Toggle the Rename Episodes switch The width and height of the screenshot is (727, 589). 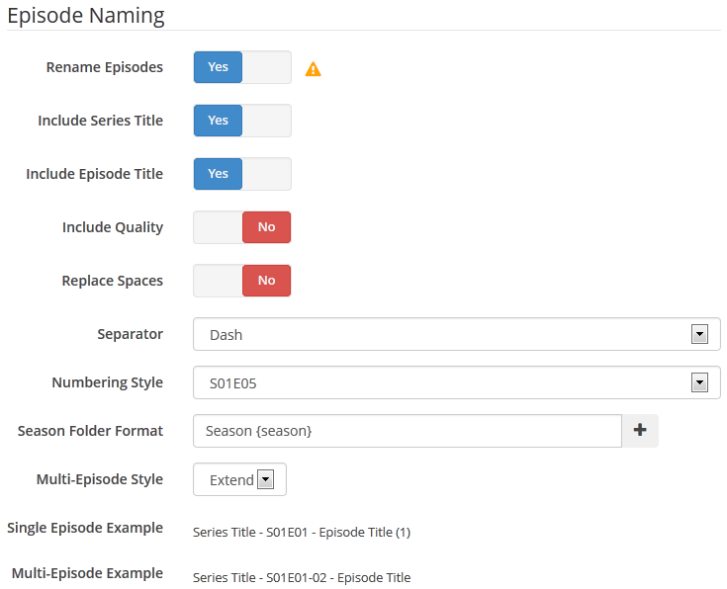click(242, 67)
